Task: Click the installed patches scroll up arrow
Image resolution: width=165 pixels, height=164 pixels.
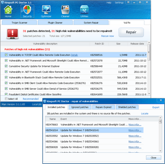Action: point(160,118)
